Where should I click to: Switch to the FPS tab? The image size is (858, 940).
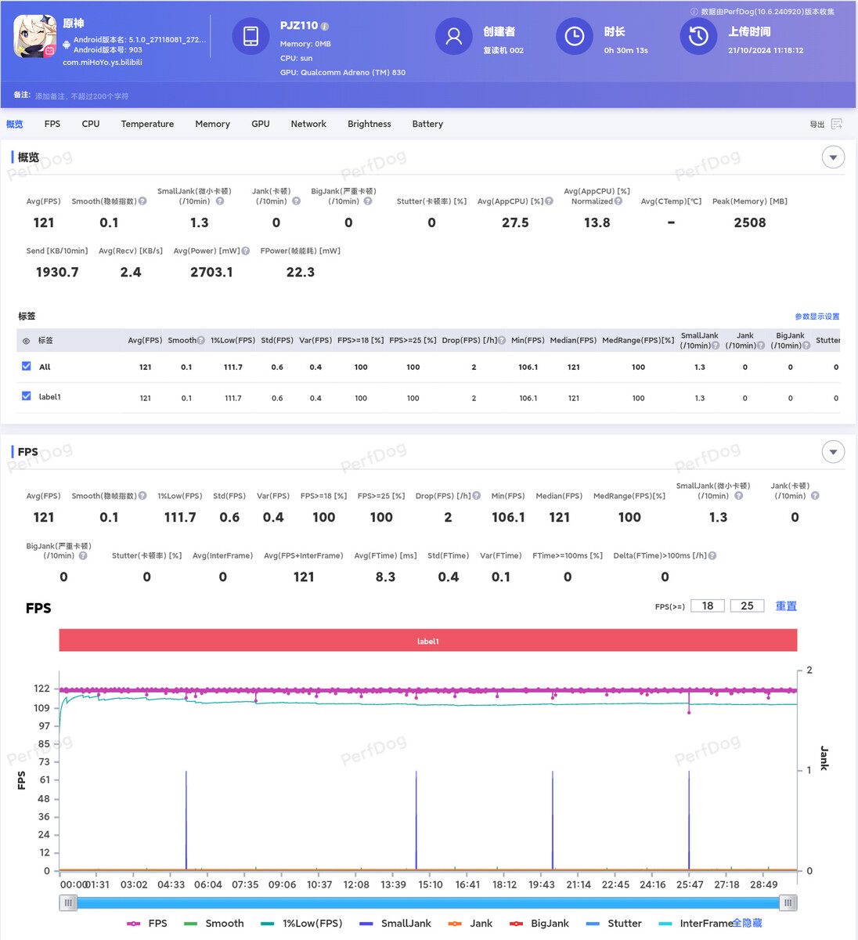[52, 124]
